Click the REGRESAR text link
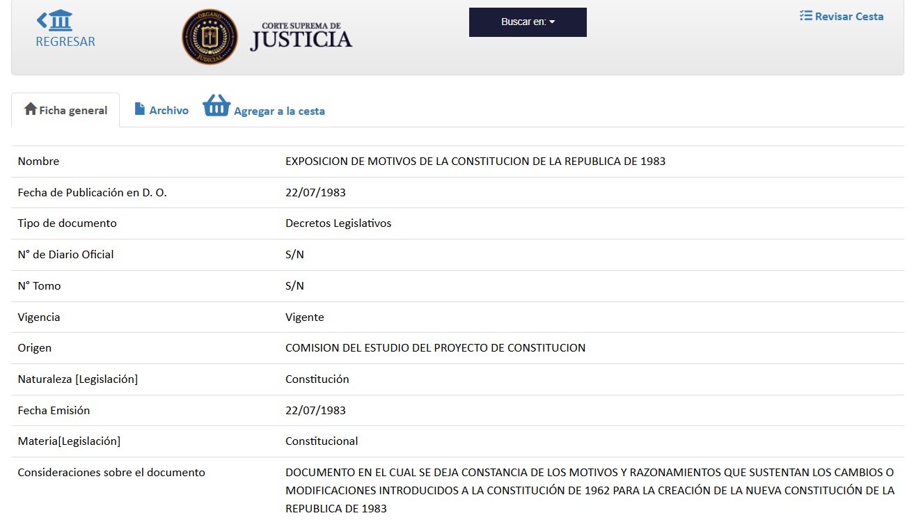923x527 pixels. click(x=65, y=42)
